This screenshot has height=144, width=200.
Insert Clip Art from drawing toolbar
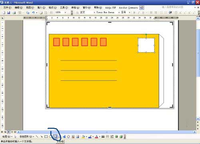pos(73,136)
